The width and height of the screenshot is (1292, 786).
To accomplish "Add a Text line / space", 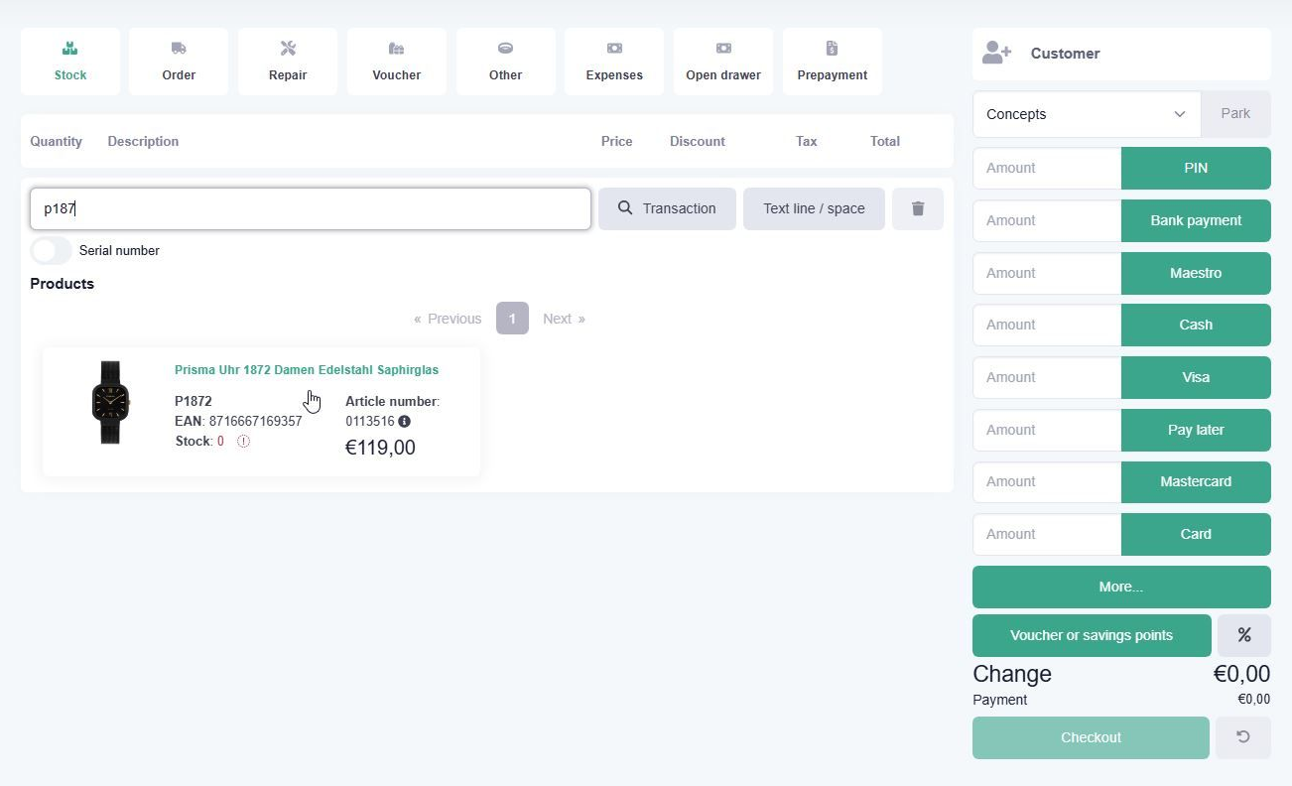I will 814,208.
